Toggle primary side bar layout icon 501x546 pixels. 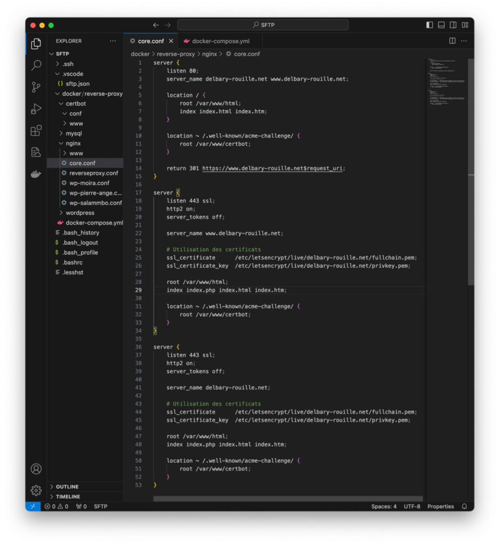(x=430, y=25)
